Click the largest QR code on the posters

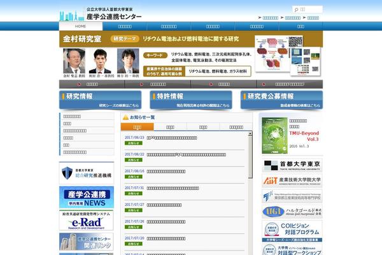point(295,42)
